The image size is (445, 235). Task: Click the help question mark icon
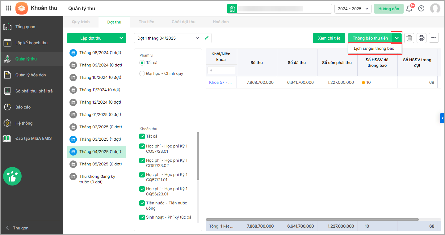421,9
